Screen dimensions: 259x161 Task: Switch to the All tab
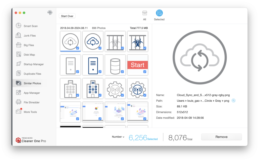[144, 15]
